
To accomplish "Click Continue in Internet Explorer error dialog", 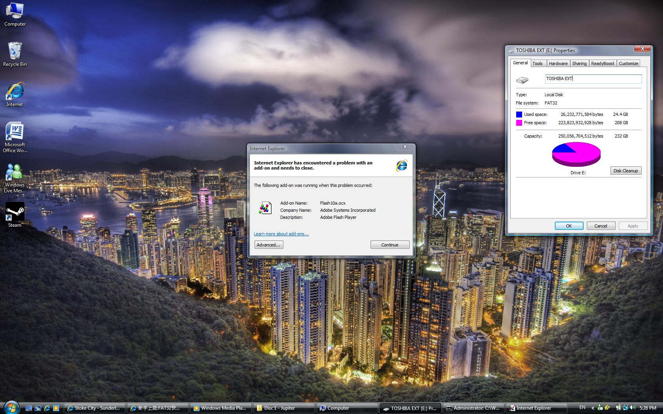I will click(x=390, y=245).
